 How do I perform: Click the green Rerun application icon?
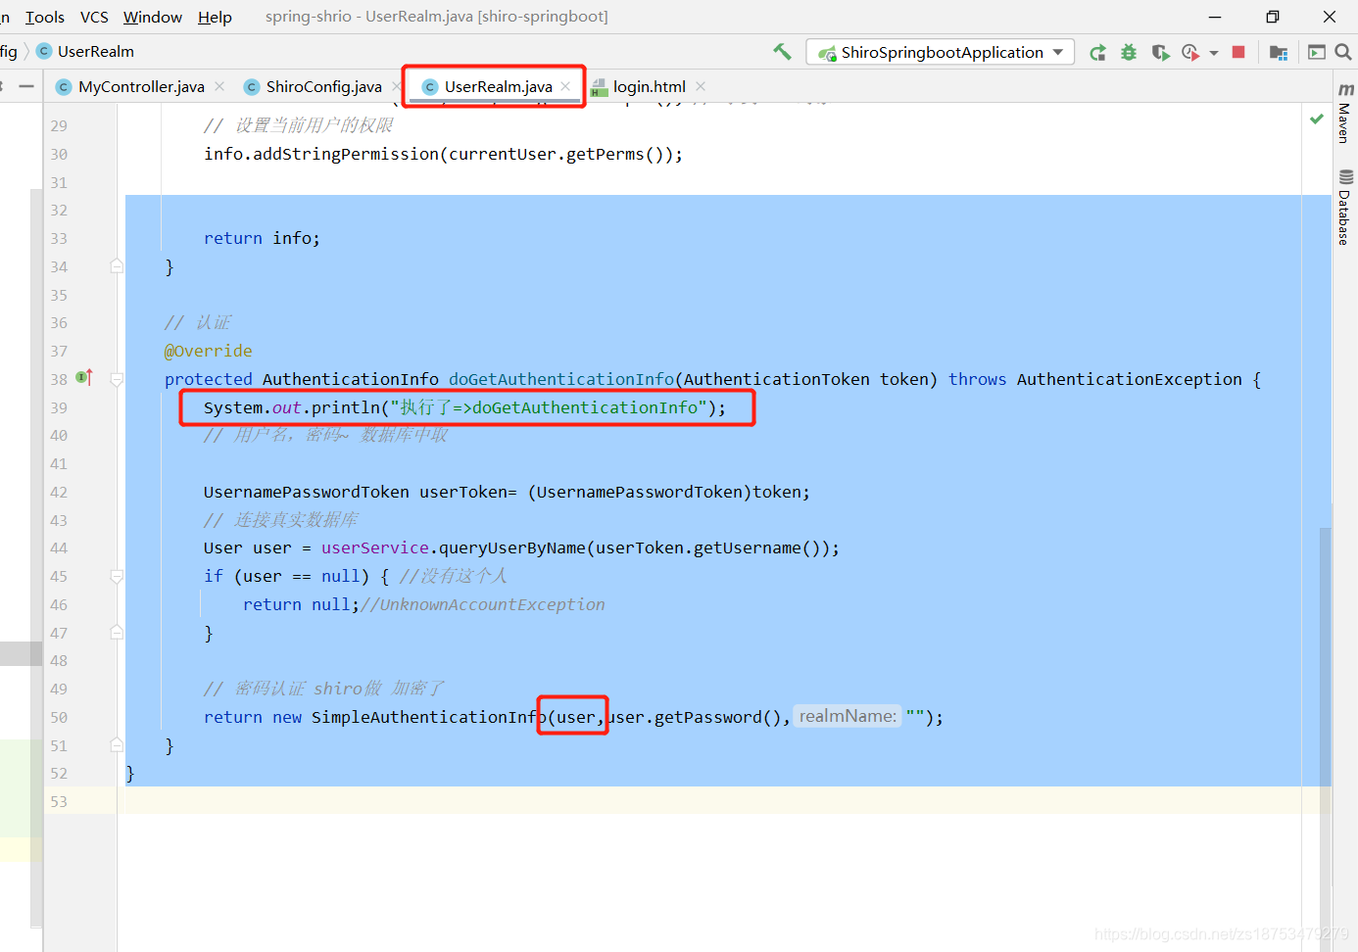click(1098, 52)
